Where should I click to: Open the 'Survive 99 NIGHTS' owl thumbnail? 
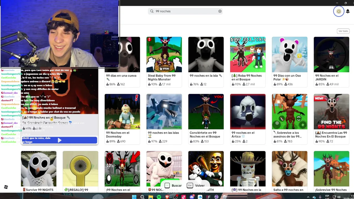pos(38,169)
